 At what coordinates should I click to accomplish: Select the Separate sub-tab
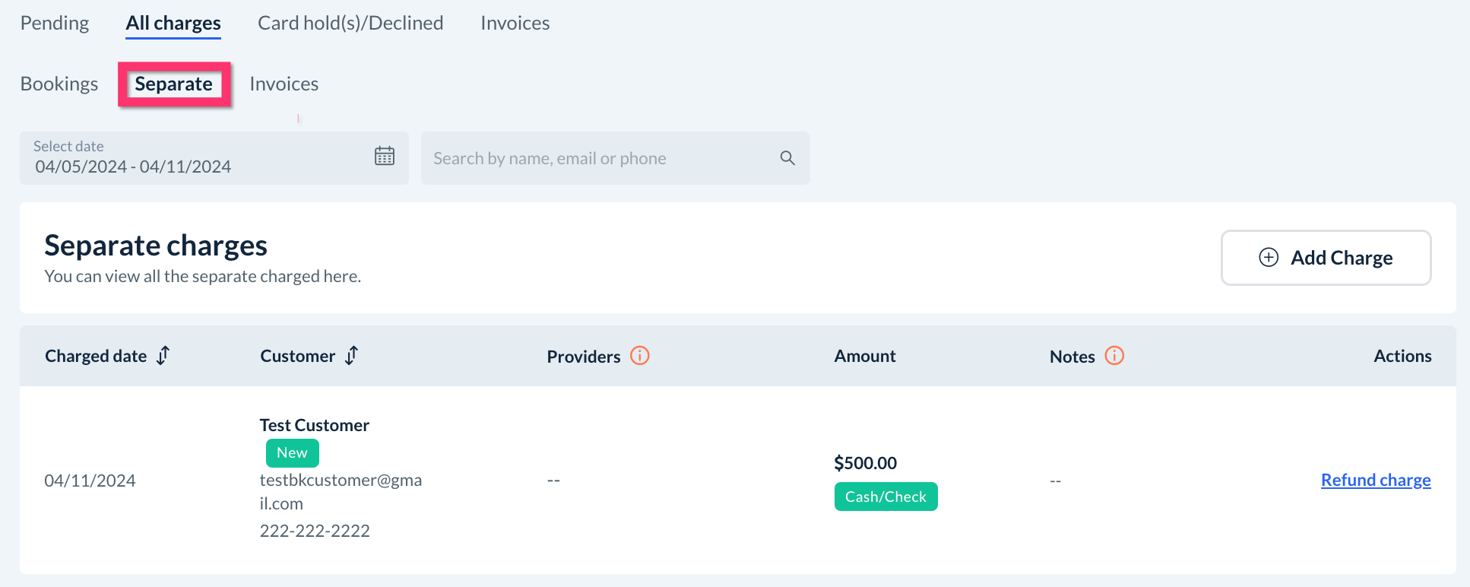coord(174,84)
